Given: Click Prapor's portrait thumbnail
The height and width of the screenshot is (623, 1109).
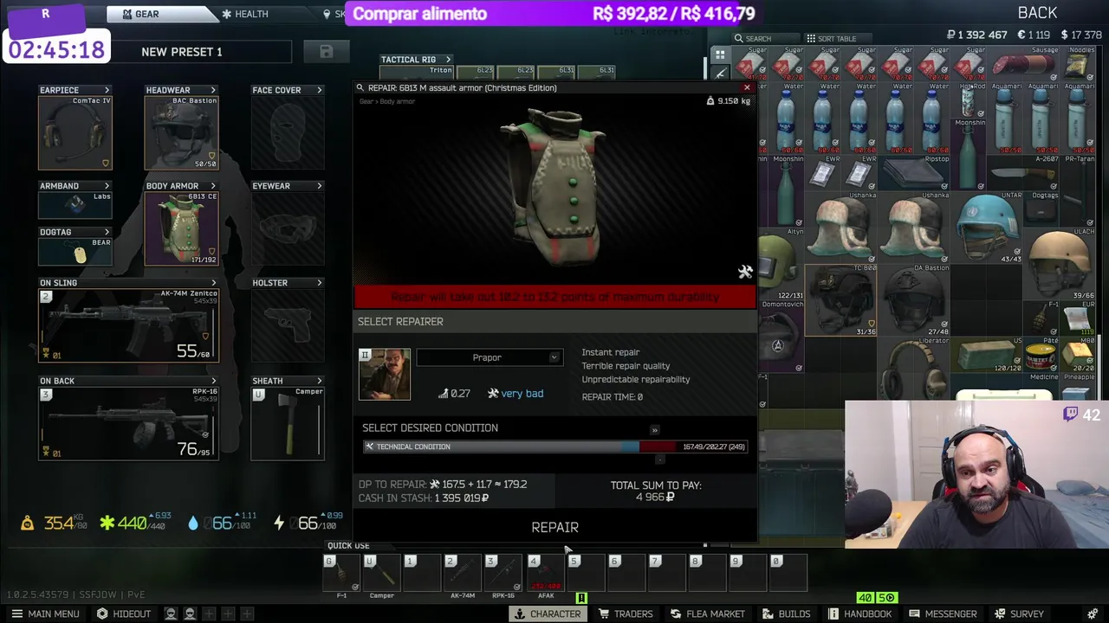Looking at the screenshot, I should click(x=384, y=374).
